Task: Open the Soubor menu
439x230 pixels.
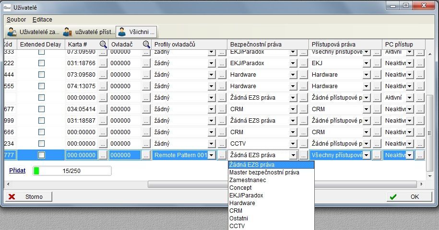Action: [16, 20]
